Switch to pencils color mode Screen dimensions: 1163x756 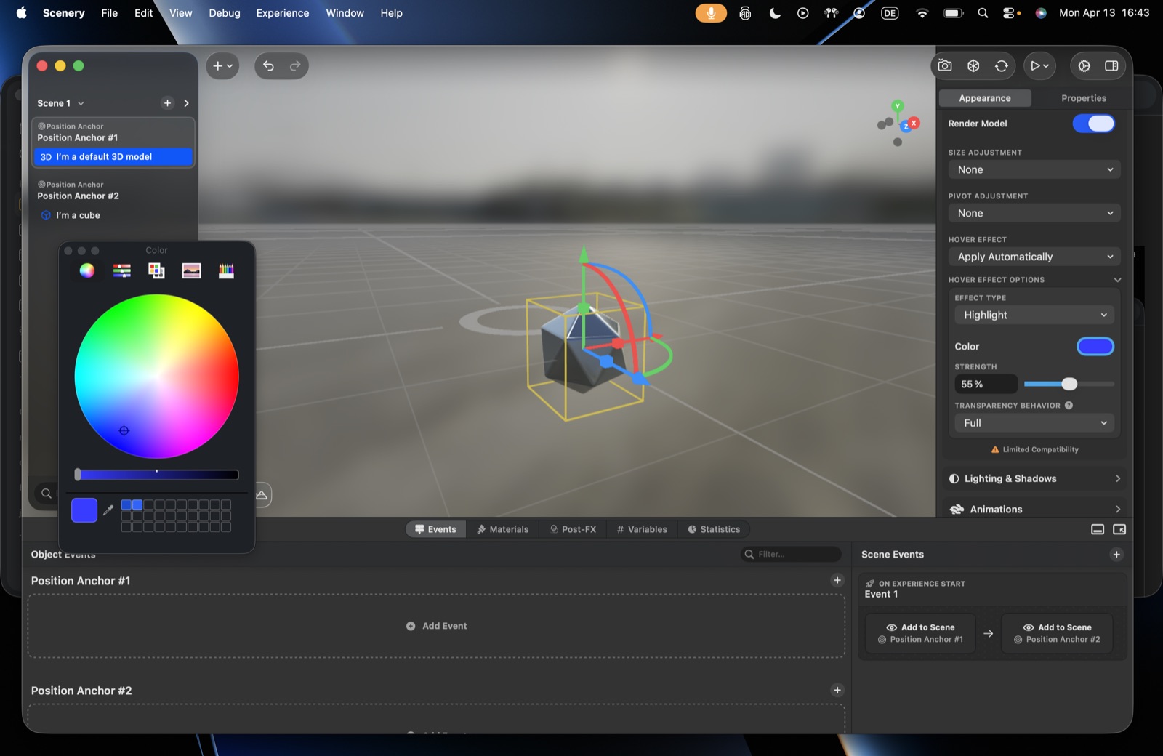pos(226,270)
